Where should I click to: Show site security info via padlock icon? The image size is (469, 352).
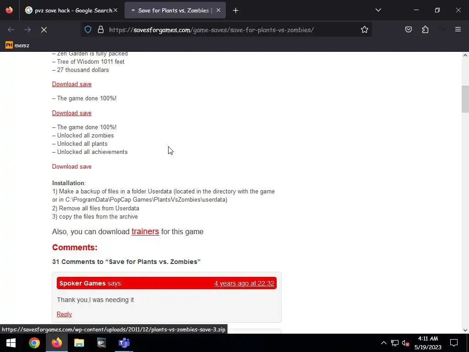(x=101, y=30)
